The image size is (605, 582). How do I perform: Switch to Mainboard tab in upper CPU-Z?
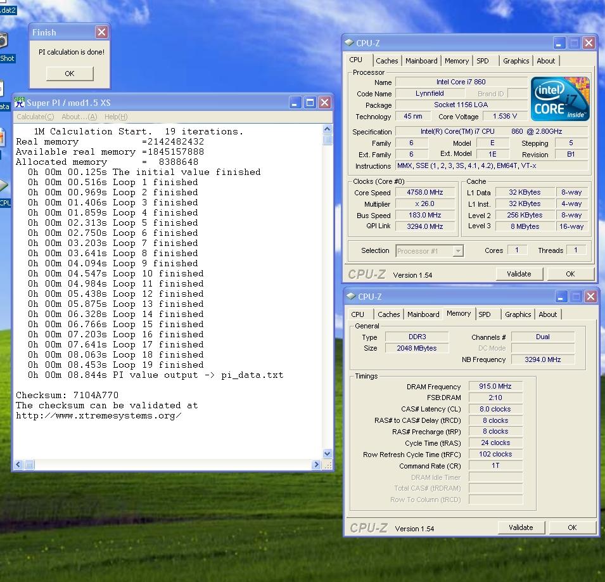coord(421,61)
